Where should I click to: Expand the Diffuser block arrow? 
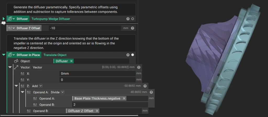click(4, 19)
